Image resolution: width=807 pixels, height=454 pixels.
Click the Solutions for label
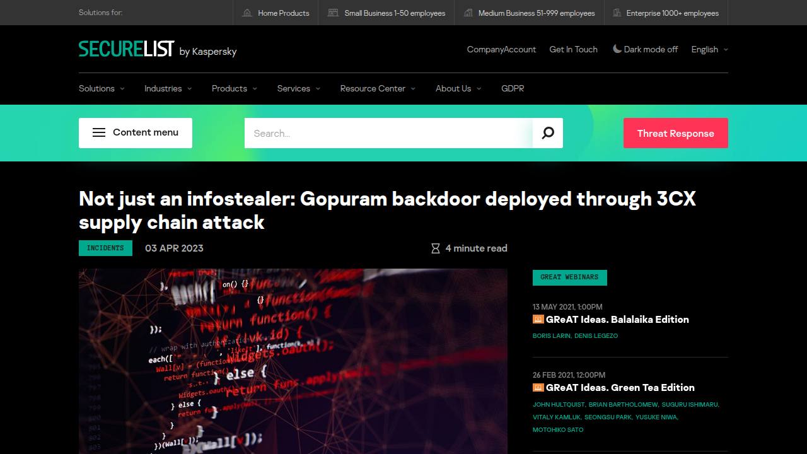(x=101, y=13)
